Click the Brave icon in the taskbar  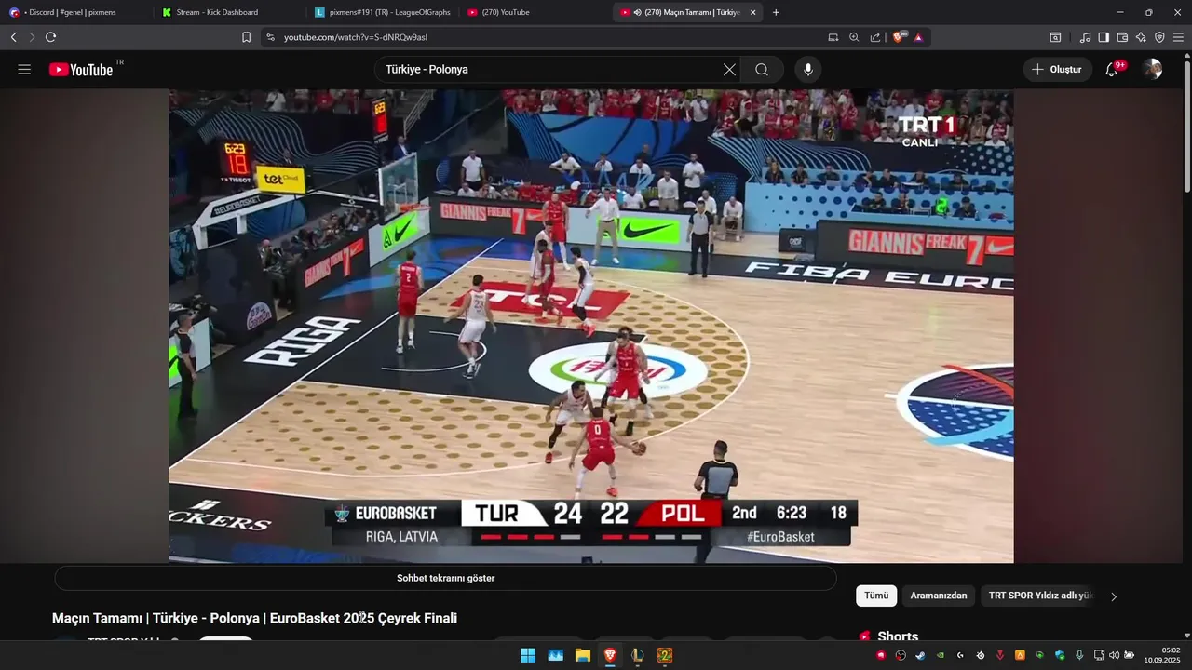tap(610, 655)
